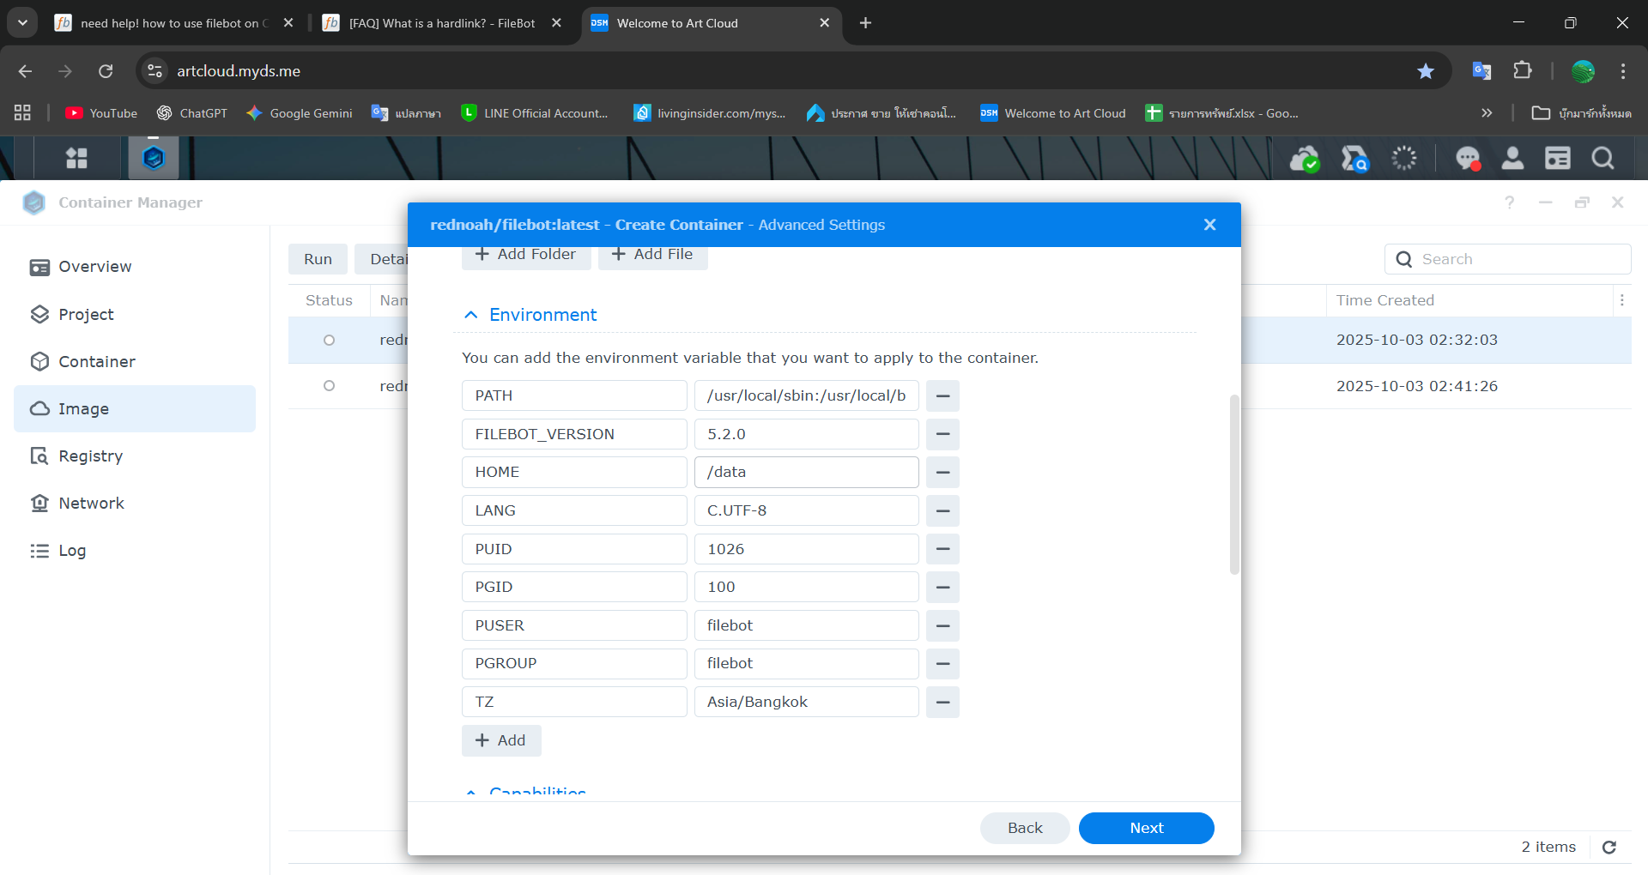Viewport: 1648px width, 875px height.
Task: Open the DSM widgets panel icon
Action: 1557,158
